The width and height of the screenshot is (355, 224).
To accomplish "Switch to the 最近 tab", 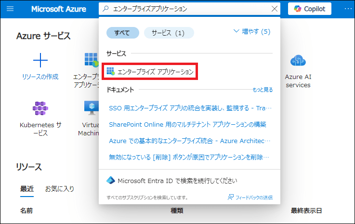I will [x=26, y=188].
